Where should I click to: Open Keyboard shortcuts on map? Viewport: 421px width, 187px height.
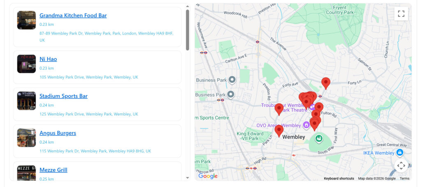pos(339,178)
